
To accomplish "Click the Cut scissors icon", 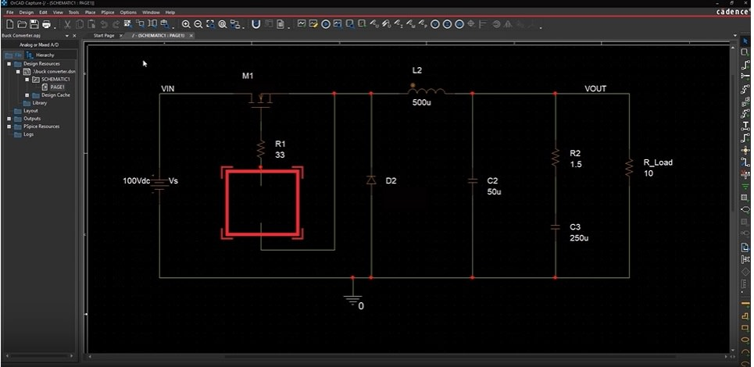I will tap(68, 24).
